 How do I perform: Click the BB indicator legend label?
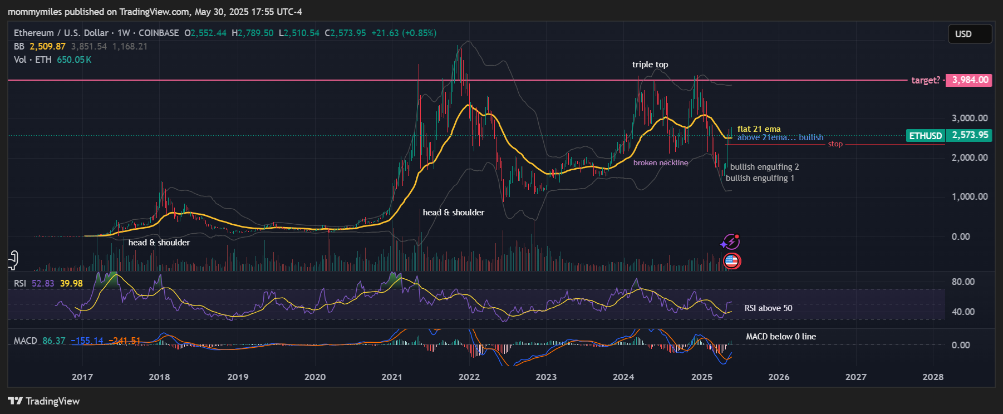(x=19, y=47)
